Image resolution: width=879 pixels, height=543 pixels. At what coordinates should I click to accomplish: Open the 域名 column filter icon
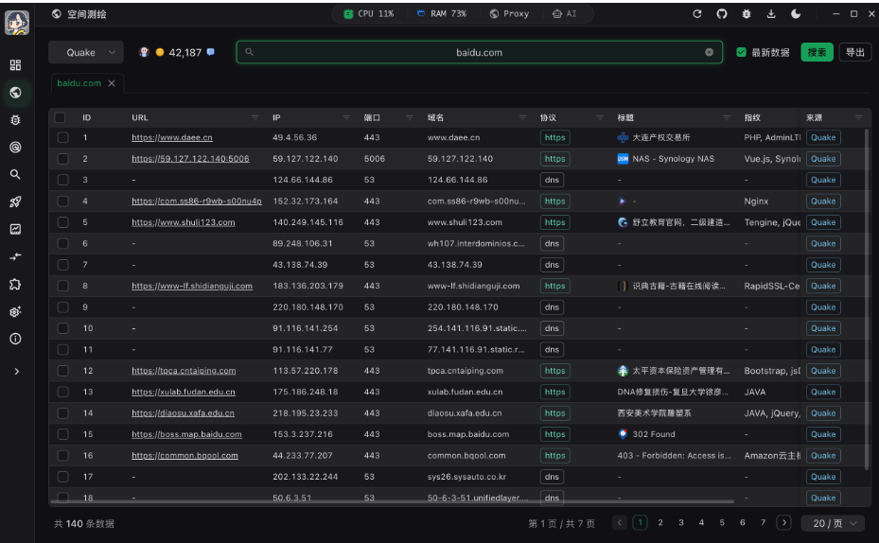click(522, 117)
